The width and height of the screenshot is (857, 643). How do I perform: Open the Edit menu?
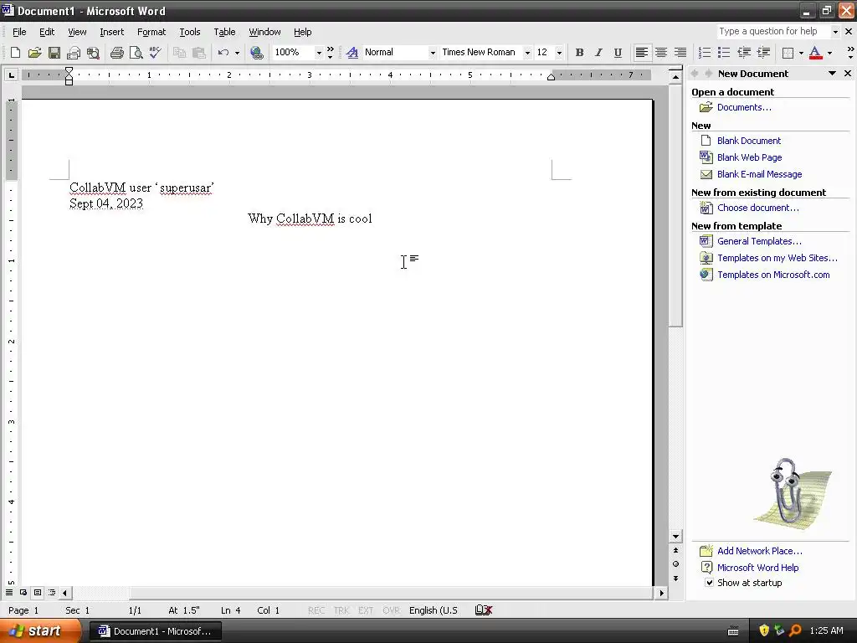(x=47, y=32)
